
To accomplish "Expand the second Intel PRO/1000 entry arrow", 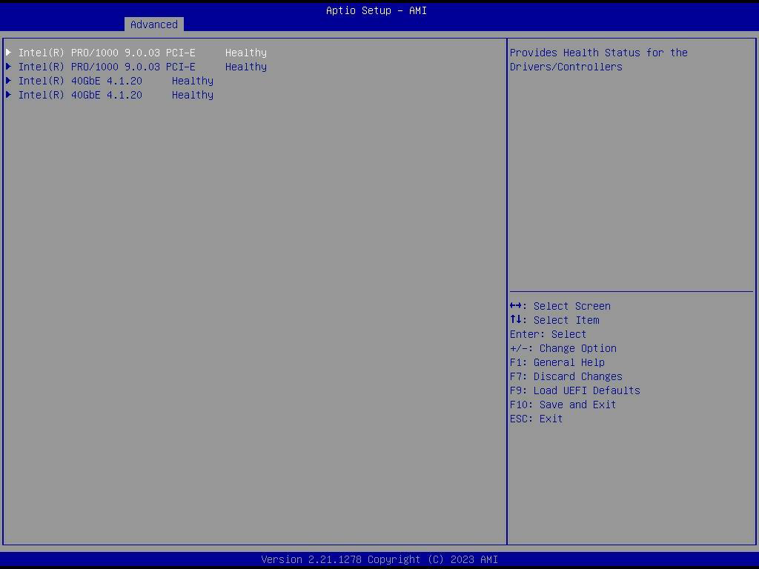I will point(9,67).
